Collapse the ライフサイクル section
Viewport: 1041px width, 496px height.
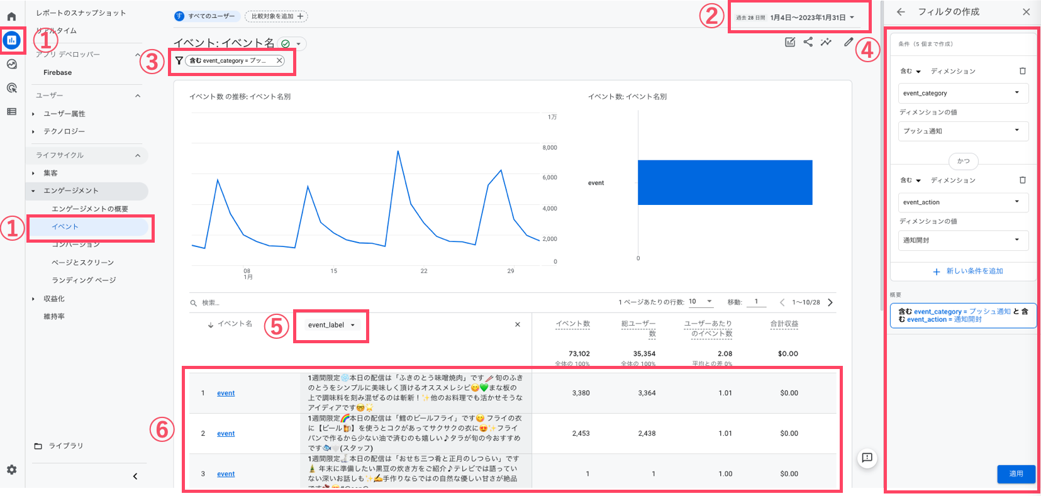point(138,155)
